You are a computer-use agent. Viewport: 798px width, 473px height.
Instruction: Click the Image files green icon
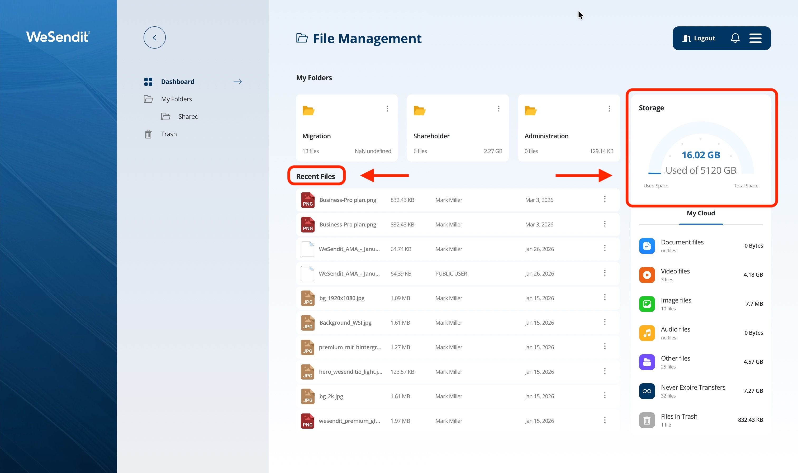point(647,304)
